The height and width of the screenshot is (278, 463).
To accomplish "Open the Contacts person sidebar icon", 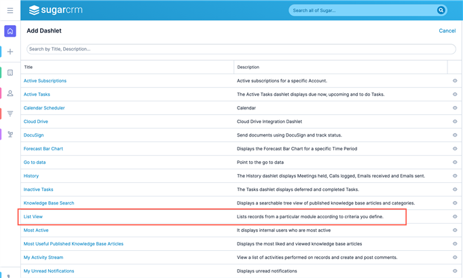I will click(x=10, y=93).
